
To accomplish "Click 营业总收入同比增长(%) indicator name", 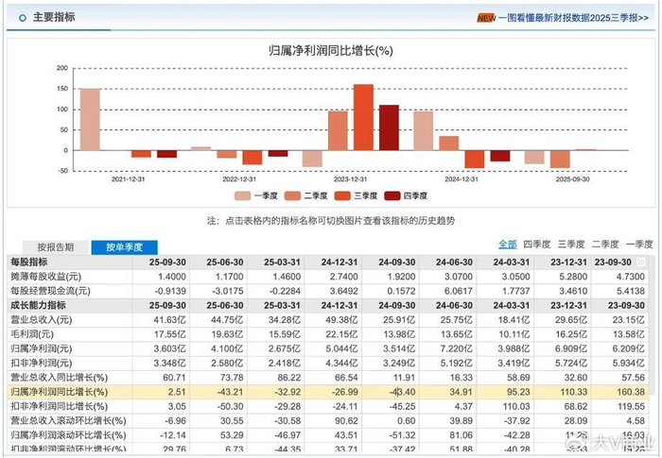I will pyautogui.click(x=59, y=378).
